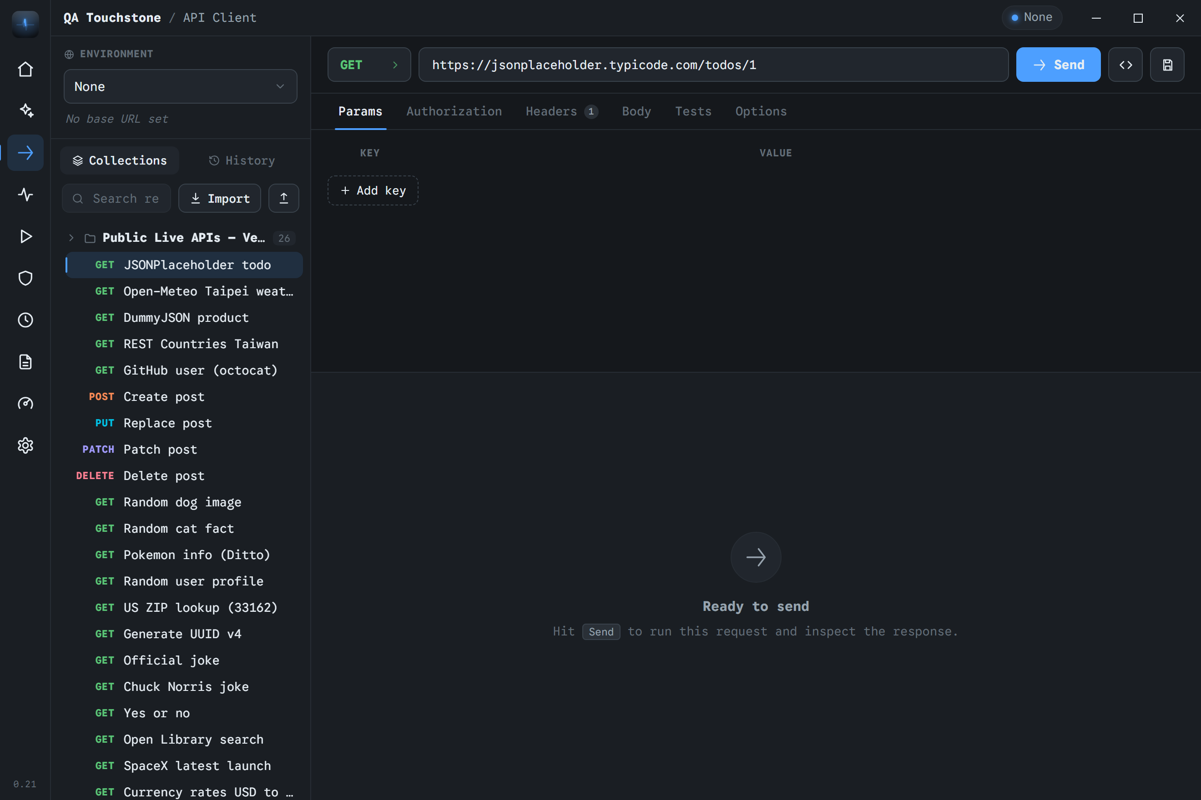The image size is (1201, 800).
Task: Open the activity pulse sidebar icon
Action: coord(25,195)
